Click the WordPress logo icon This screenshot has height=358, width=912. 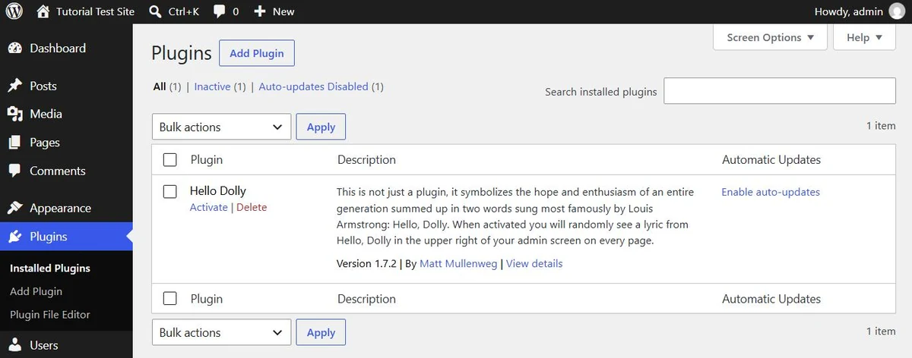click(x=15, y=11)
